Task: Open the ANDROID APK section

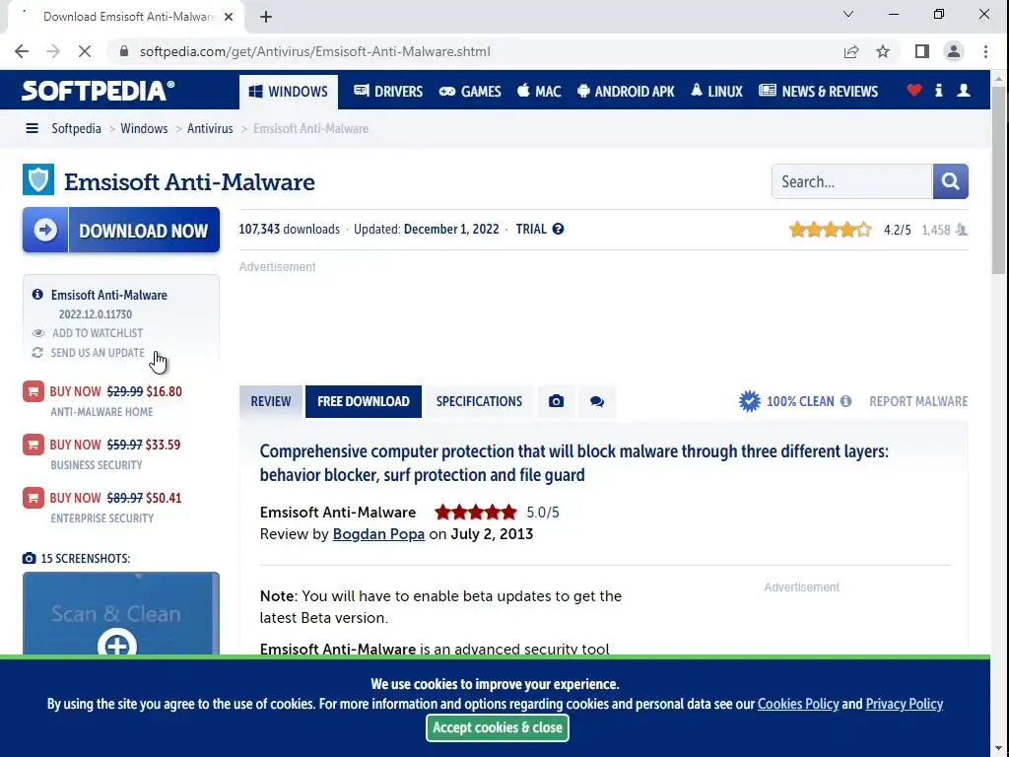Action: (626, 92)
